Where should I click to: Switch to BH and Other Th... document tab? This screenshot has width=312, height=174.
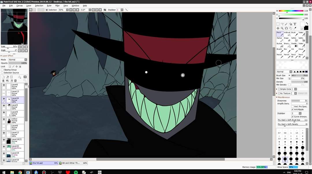tap(73, 163)
